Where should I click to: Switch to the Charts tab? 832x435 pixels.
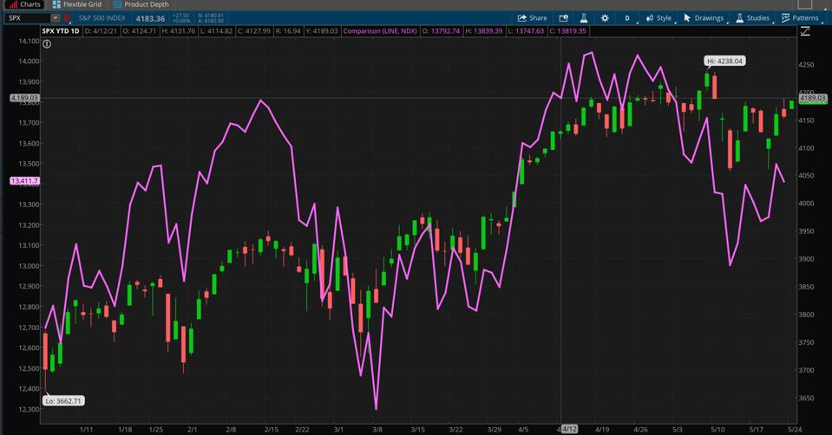(24, 4)
